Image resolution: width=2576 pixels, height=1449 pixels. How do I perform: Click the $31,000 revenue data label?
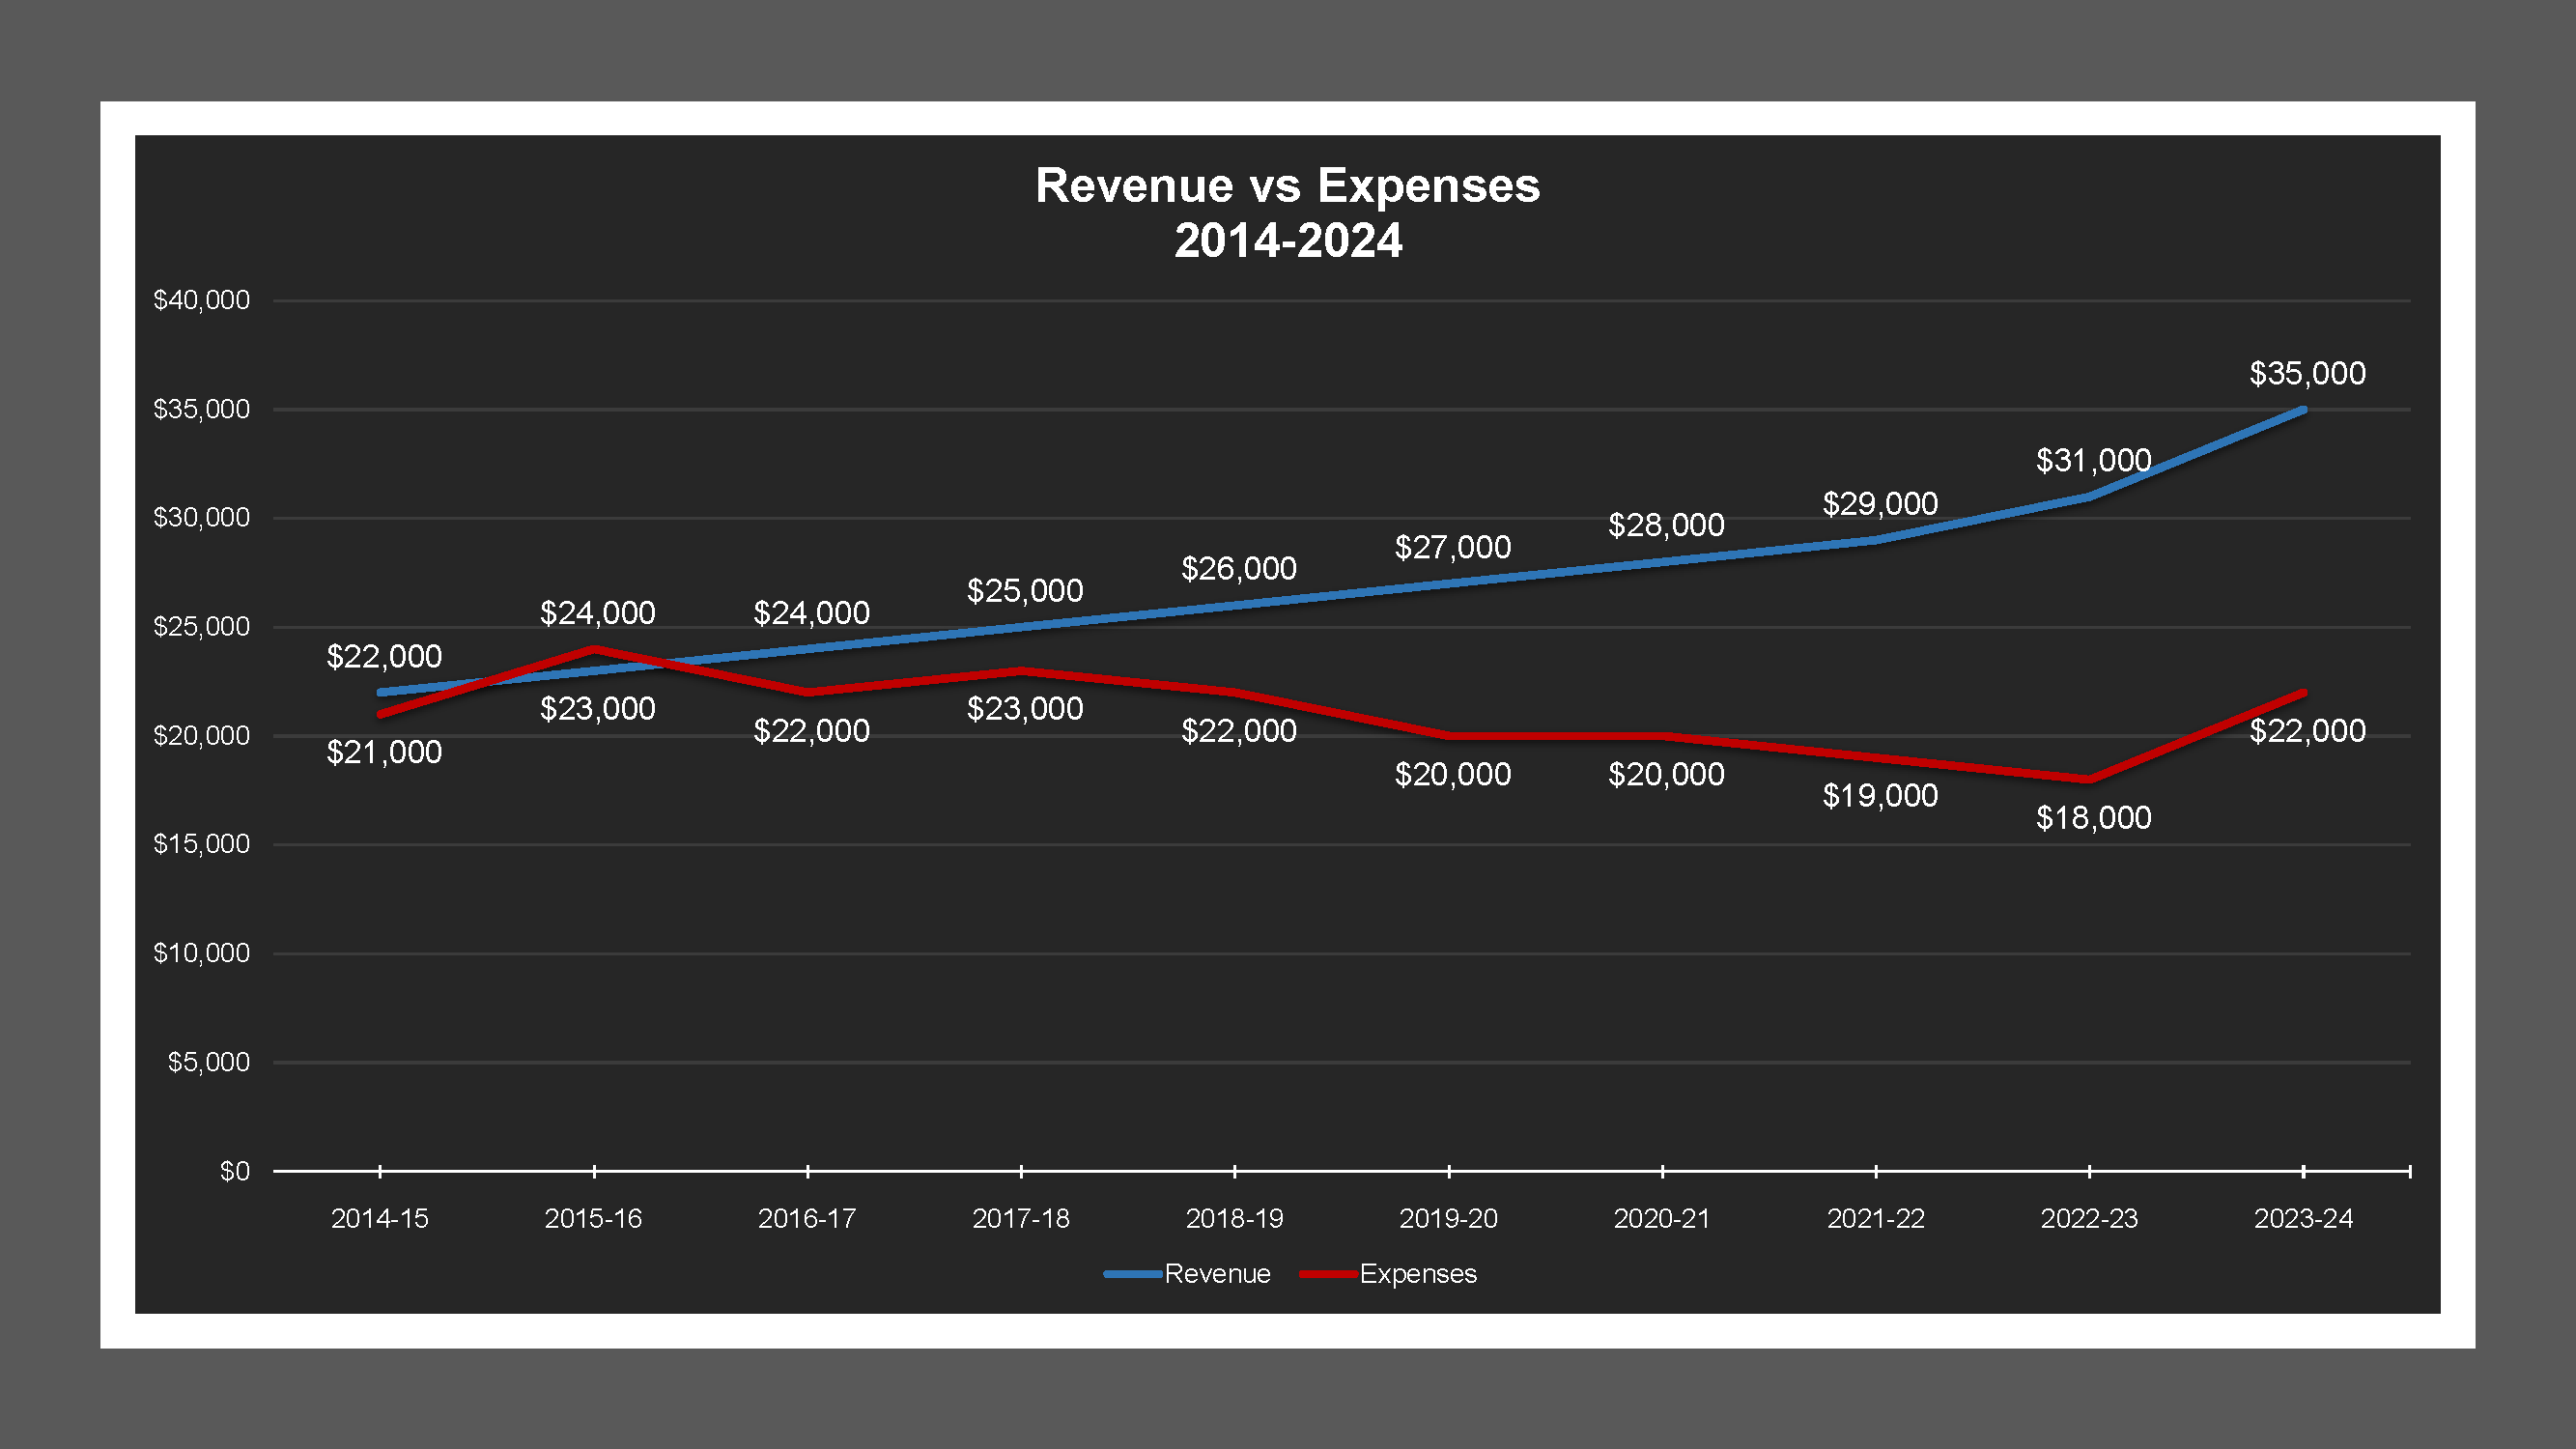point(2093,461)
